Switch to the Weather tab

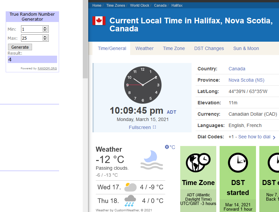[x=144, y=48]
